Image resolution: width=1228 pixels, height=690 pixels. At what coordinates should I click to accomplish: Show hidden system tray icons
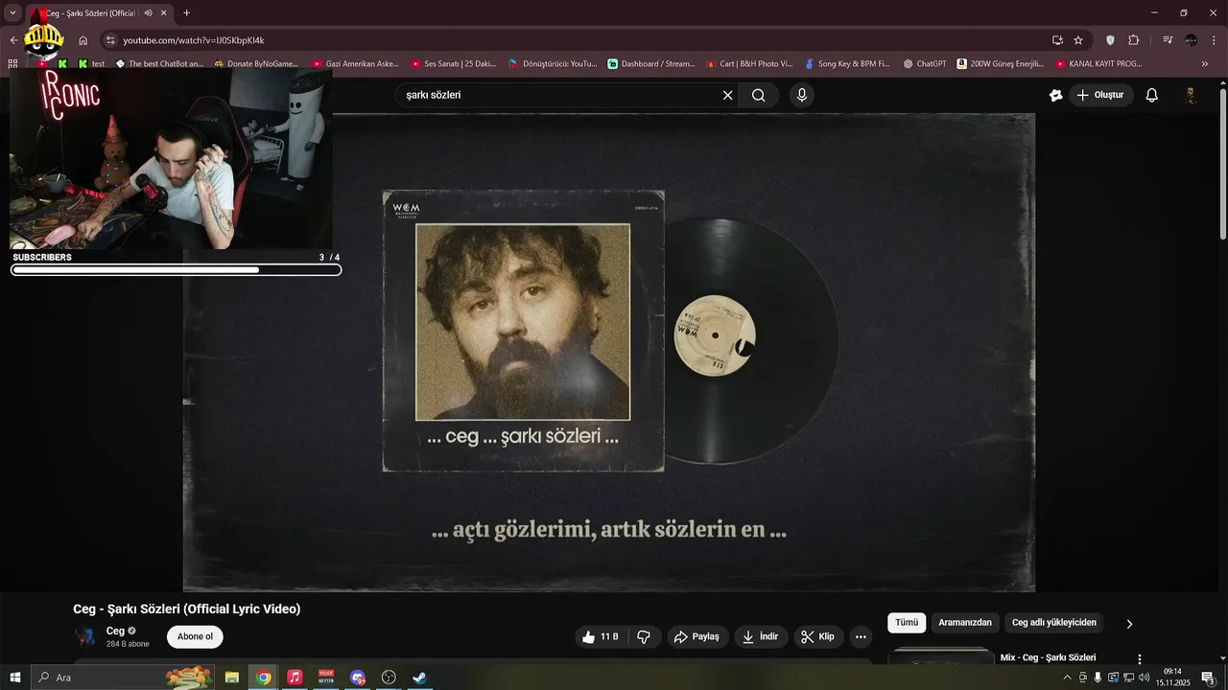coord(1067,678)
